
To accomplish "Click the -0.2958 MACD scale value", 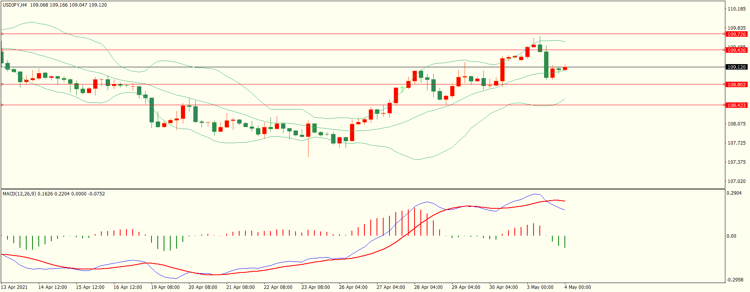I will 734,280.
